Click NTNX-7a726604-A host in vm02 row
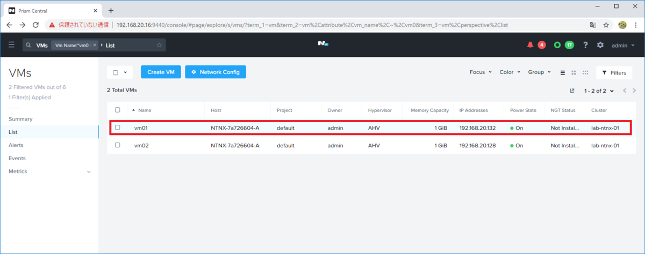The width and height of the screenshot is (645, 254). [235, 145]
